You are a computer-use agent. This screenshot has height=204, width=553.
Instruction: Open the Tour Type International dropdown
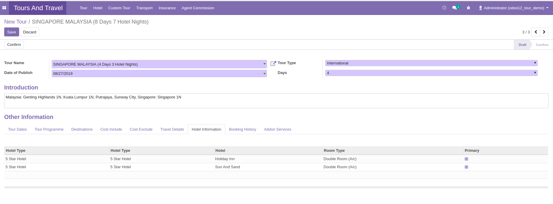(431, 63)
